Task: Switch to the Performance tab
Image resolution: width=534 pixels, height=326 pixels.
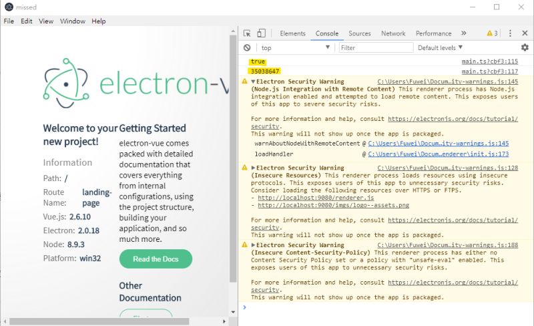Action: 433,33
